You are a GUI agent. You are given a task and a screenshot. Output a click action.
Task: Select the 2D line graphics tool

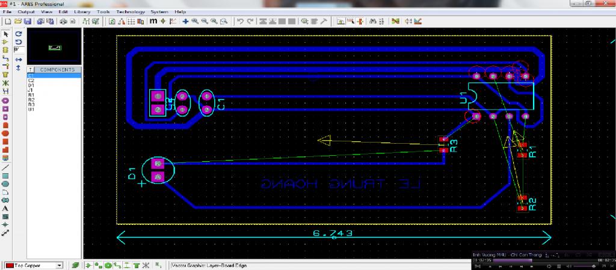5,167
